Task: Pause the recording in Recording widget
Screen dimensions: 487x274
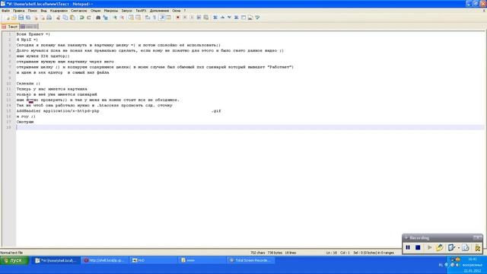Action: click(408, 247)
